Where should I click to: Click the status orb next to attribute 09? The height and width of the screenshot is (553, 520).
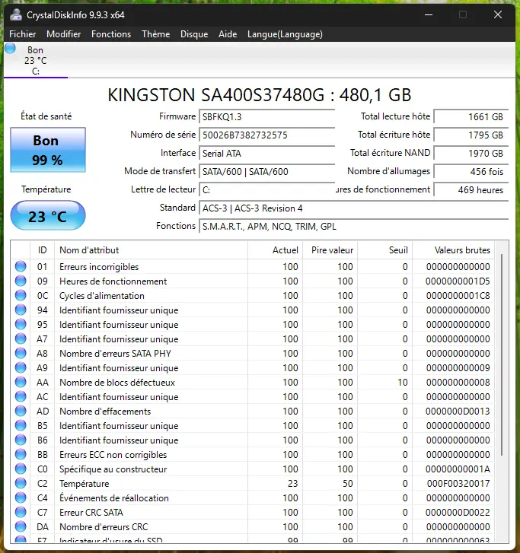pyautogui.click(x=21, y=281)
